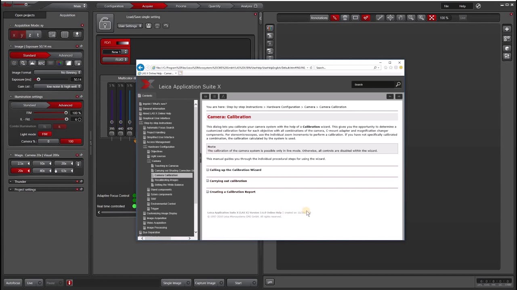This screenshot has width=517, height=290.
Task: Expand Creating a Calibration Report section
Action: 231,192
